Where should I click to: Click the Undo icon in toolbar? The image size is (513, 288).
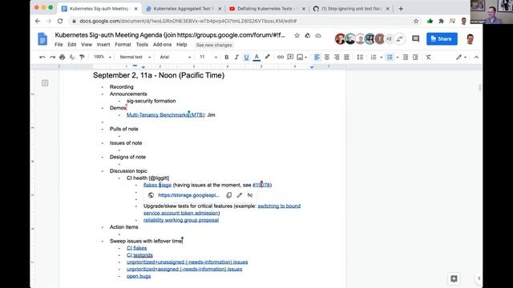tap(42, 57)
